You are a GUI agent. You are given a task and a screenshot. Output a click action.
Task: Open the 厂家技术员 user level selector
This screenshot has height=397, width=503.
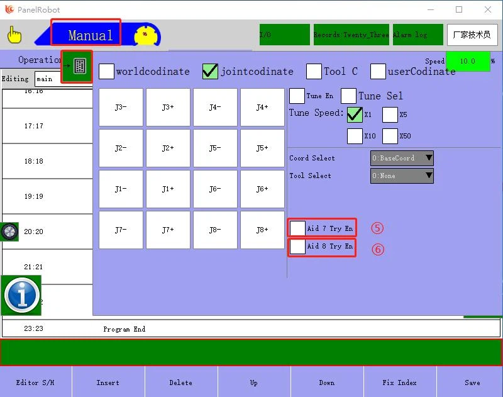pos(472,35)
